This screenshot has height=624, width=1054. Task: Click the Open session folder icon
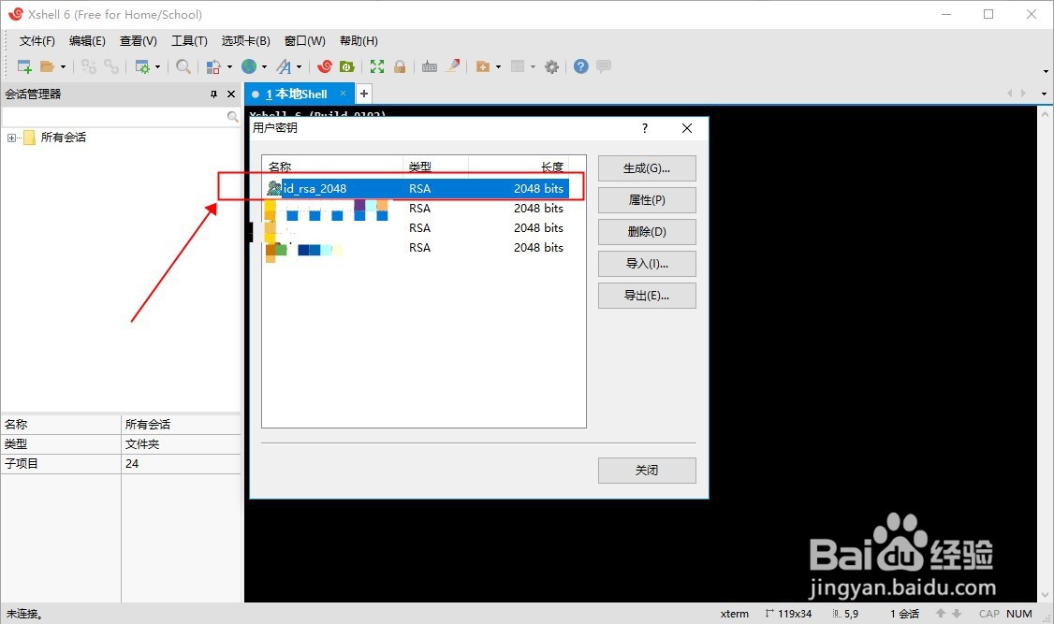click(47, 66)
